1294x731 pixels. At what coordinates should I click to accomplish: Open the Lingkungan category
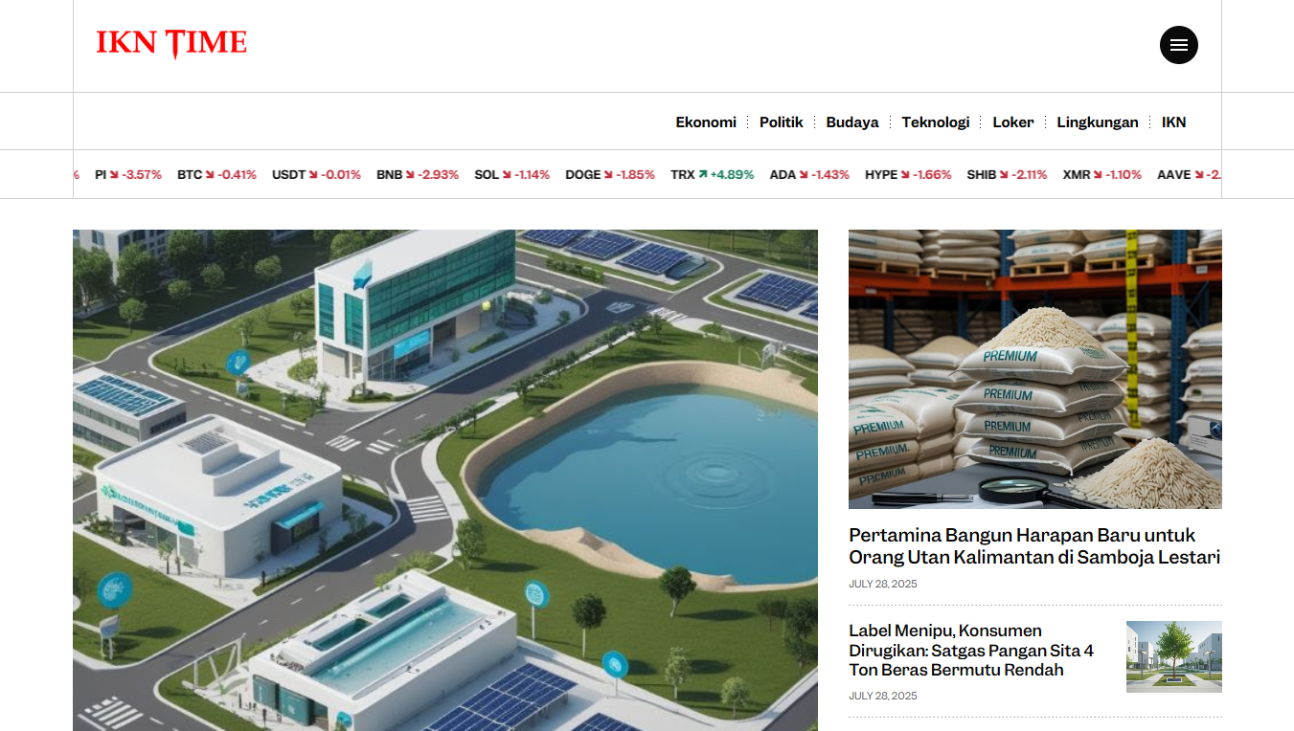point(1097,122)
